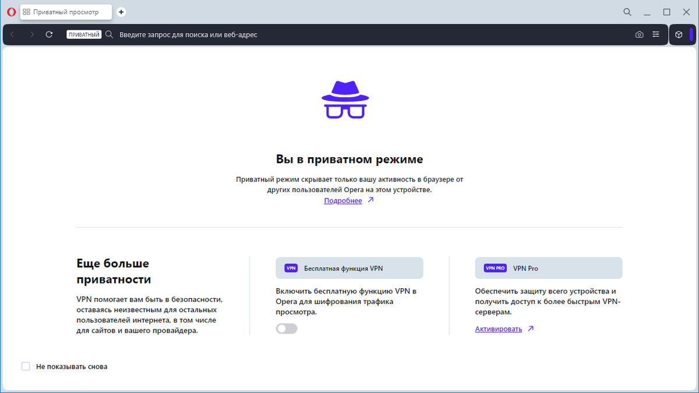699x393 pixels.
Task: Enable the free VPN toggle
Action: [x=286, y=328]
